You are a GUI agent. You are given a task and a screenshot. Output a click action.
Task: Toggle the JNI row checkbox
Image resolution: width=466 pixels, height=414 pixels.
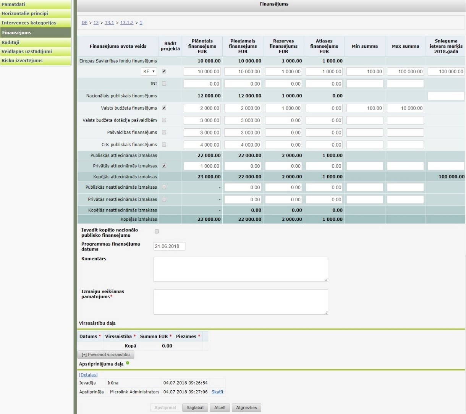point(164,83)
